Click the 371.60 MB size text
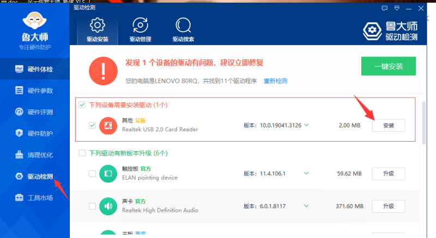 pos(349,206)
